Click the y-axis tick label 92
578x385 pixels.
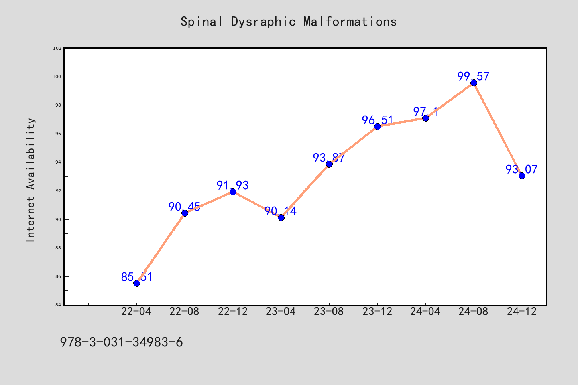tap(59, 191)
